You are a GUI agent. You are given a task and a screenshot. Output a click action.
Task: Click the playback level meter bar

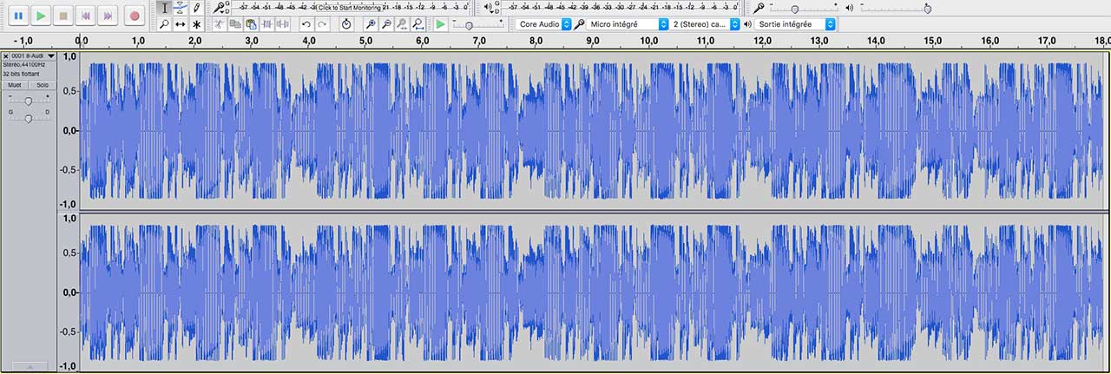pos(620,8)
